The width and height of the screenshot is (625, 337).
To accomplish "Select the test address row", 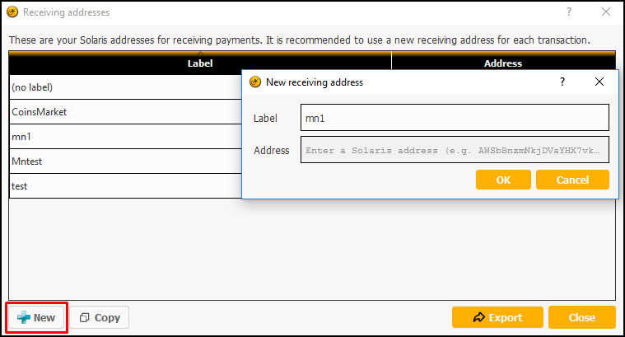I will (125, 186).
